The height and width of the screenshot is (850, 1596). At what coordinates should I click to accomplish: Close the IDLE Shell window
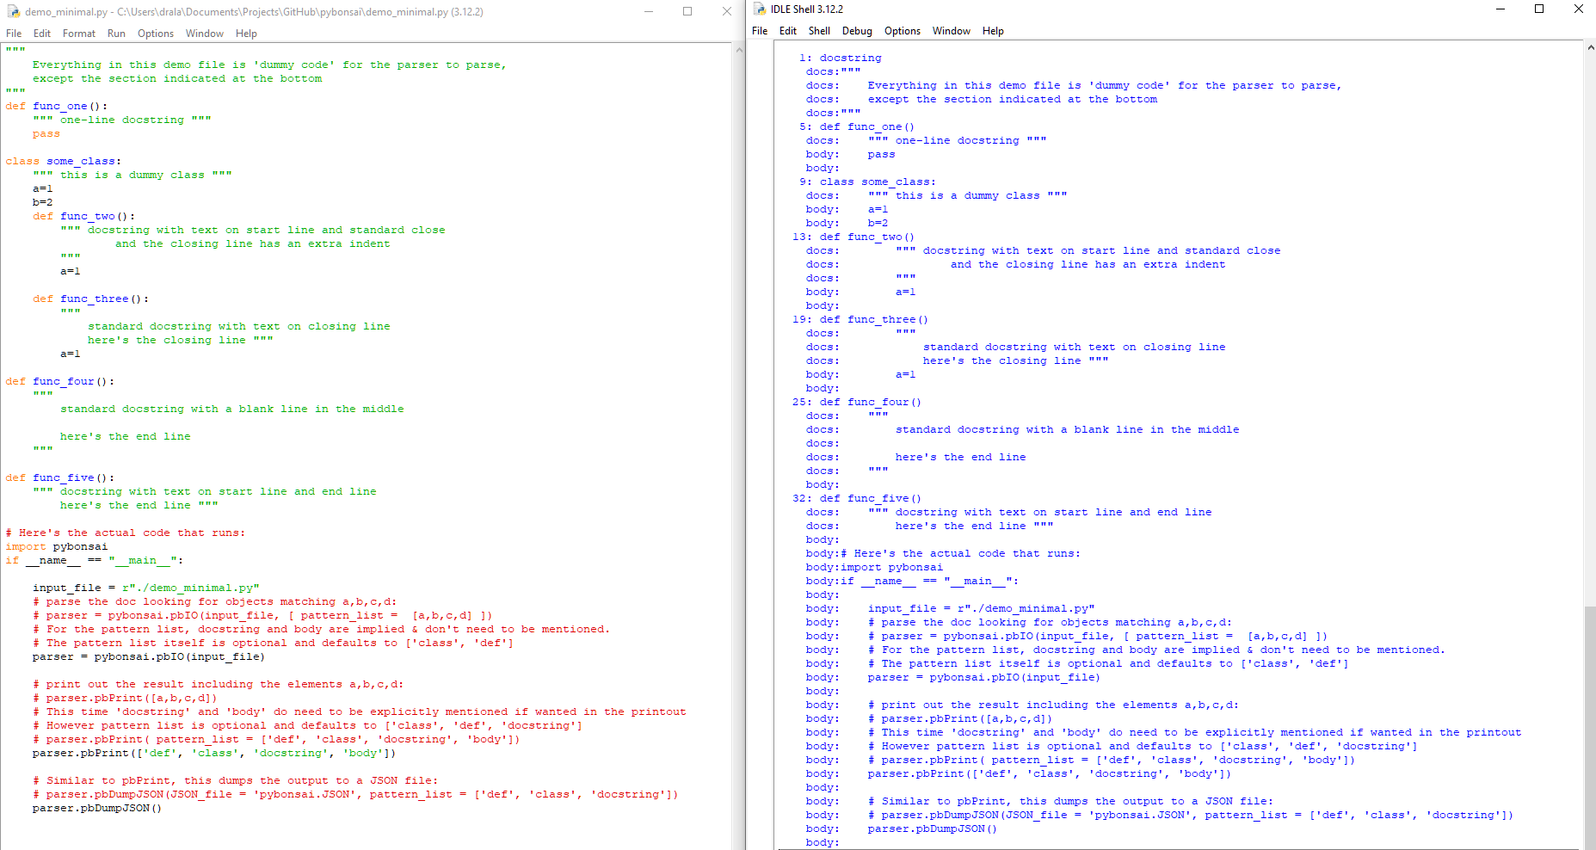point(1578,9)
